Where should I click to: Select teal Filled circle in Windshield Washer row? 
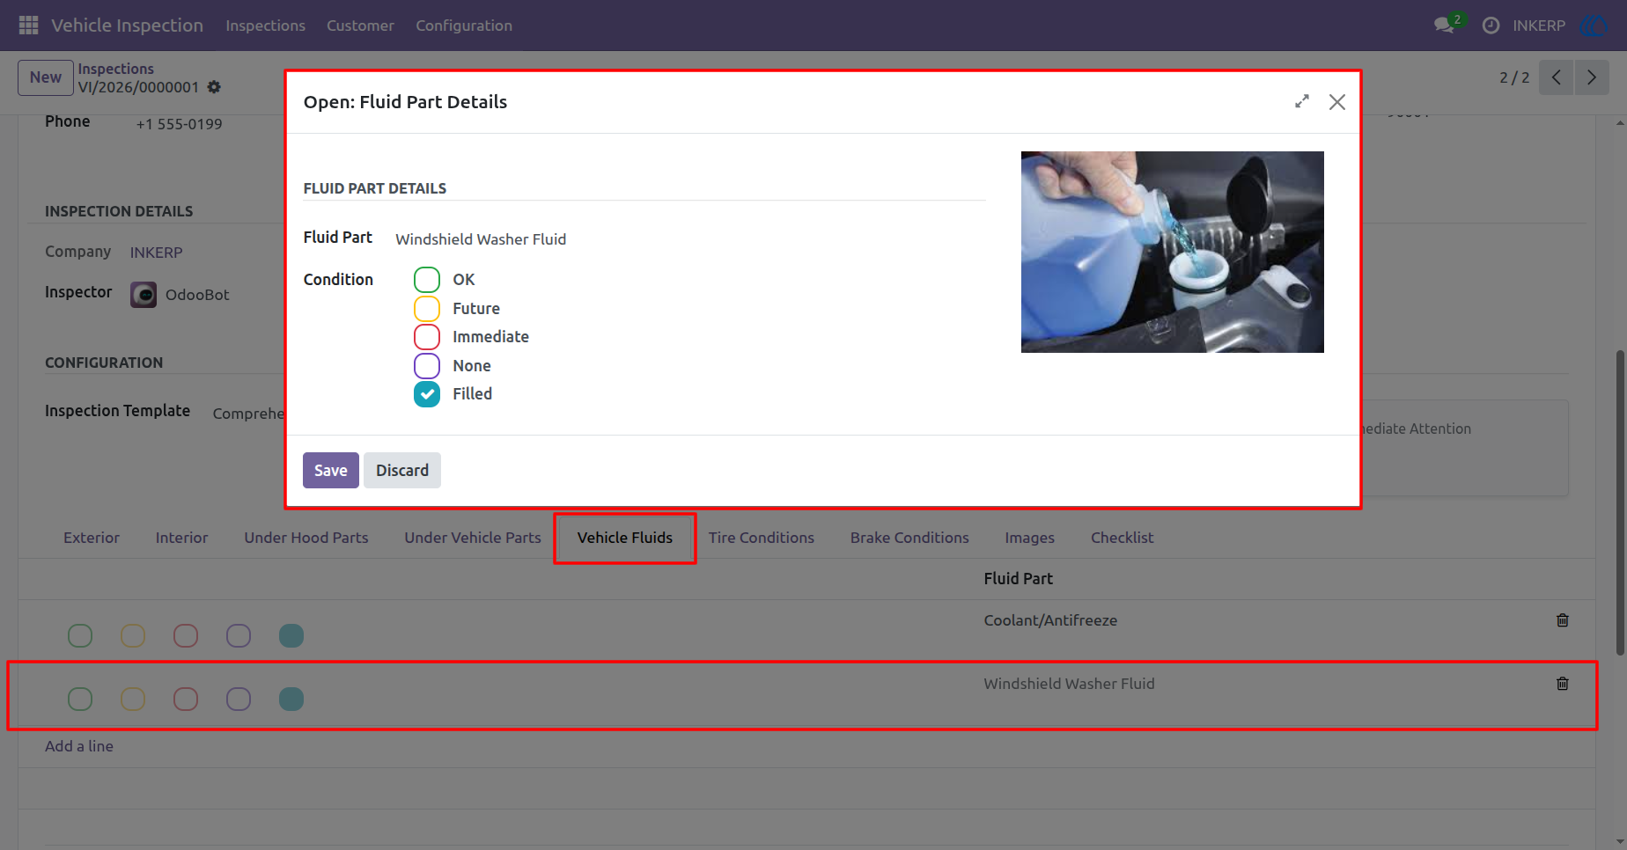[291, 699]
